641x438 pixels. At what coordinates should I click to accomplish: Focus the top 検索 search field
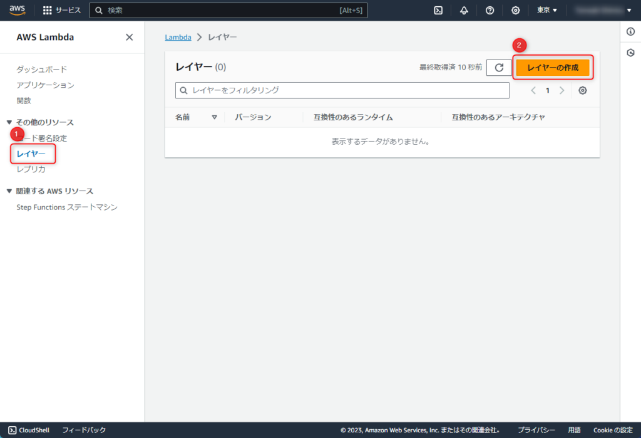click(228, 10)
